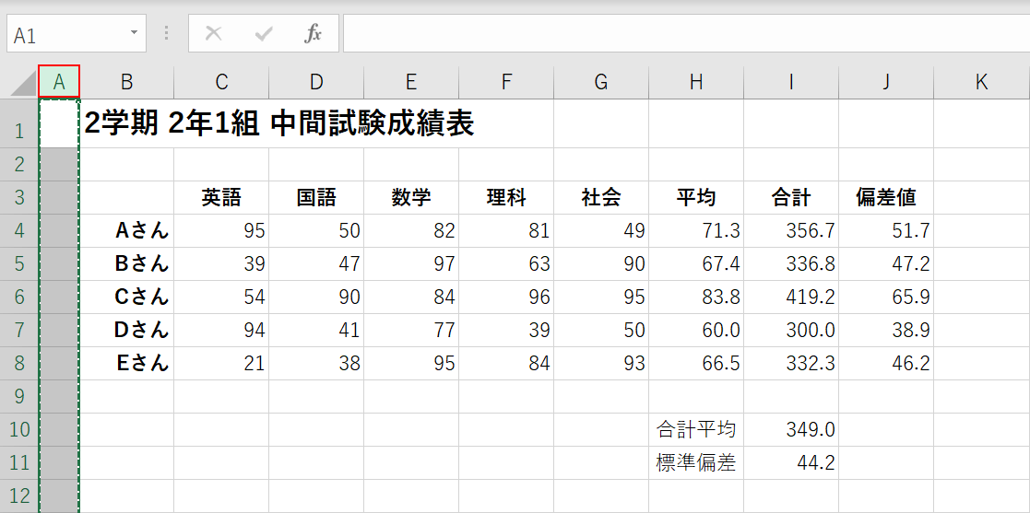Click the 349.0 total average value
This screenshot has height=513, width=1030.
(x=791, y=430)
